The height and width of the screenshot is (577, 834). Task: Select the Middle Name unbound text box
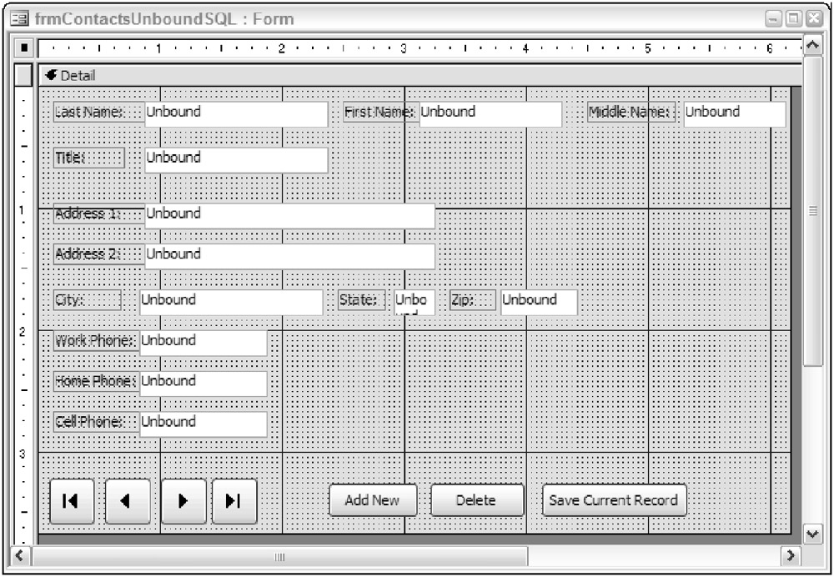click(734, 113)
